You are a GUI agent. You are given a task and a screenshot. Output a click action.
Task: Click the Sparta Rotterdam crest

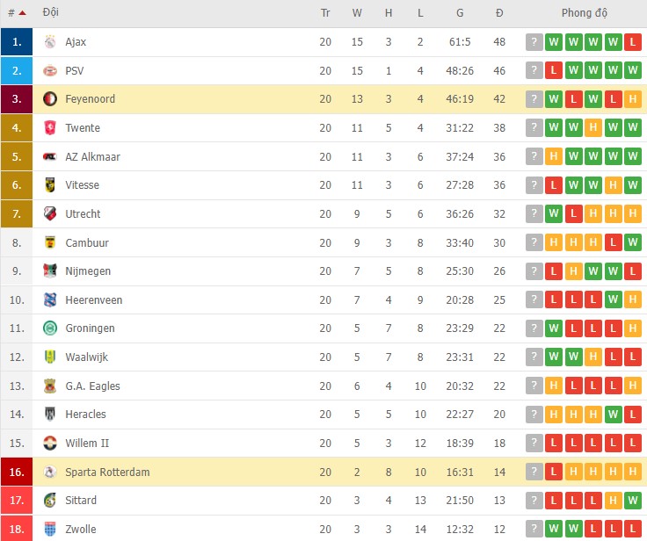coord(50,472)
